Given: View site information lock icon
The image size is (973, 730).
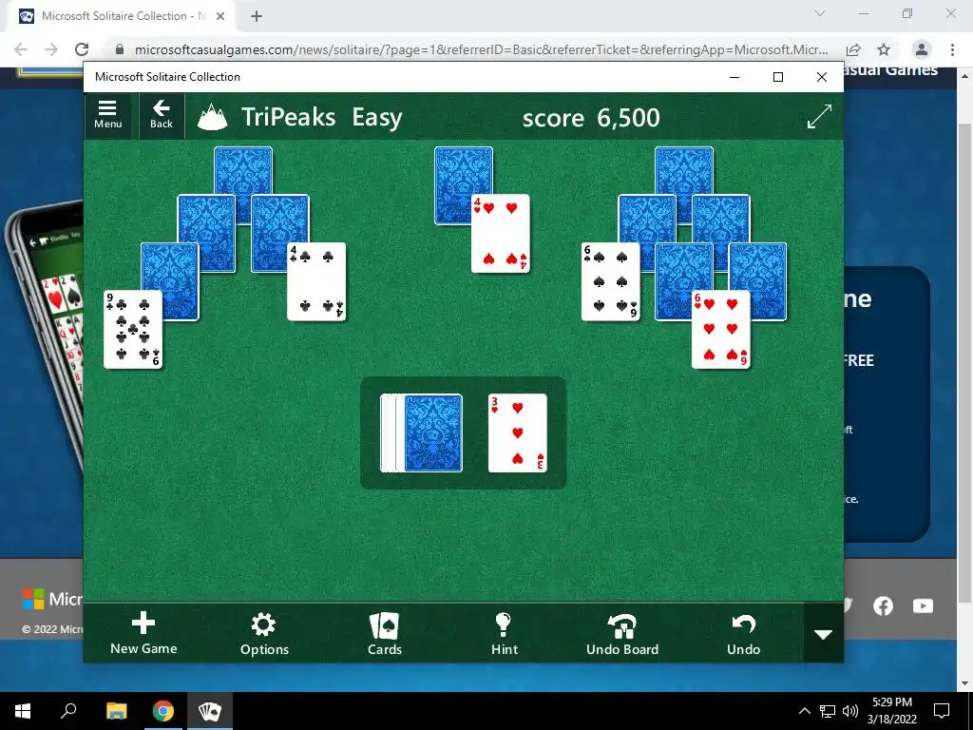Looking at the screenshot, I should [x=120, y=49].
